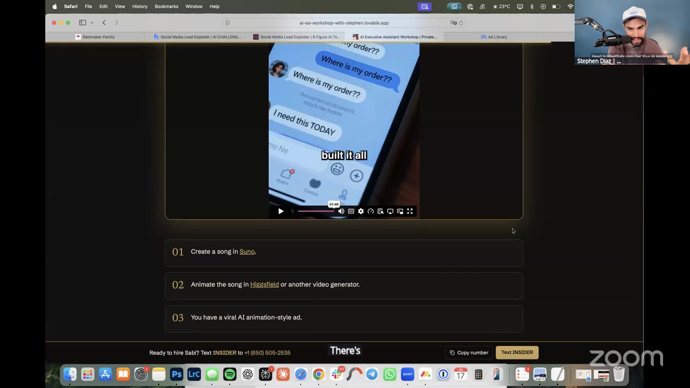Click the Safari address bar

tap(344, 23)
